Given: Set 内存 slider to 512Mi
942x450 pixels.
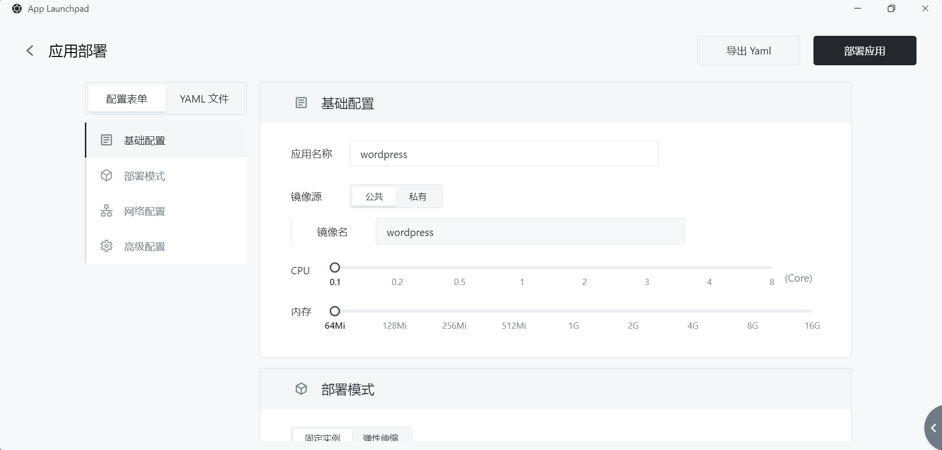Looking at the screenshot, I should pos(514,311).
